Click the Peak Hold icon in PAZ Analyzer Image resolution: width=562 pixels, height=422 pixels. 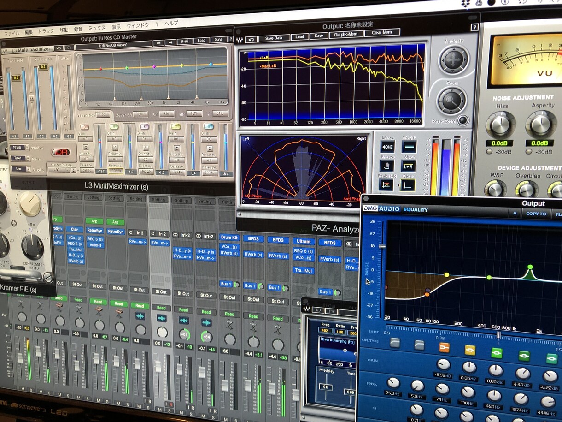click(x=386, y=185)
